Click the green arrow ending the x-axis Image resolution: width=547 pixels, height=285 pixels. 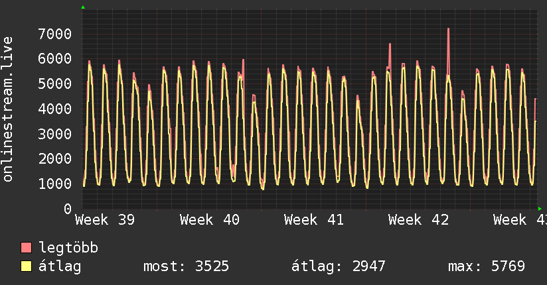coord(540,209)
